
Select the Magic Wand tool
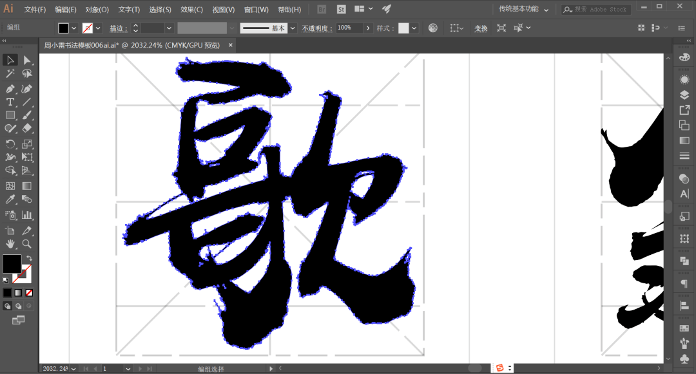pos(10,74)
